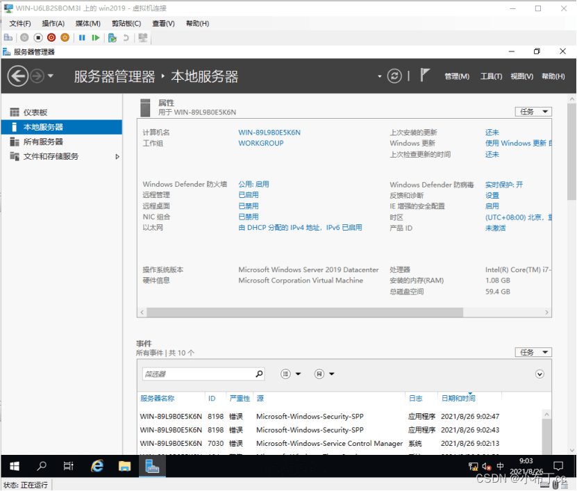Sort events by 日期和时间 column
This screenshot has height=491, width=577.
click(x=458, y=398)
